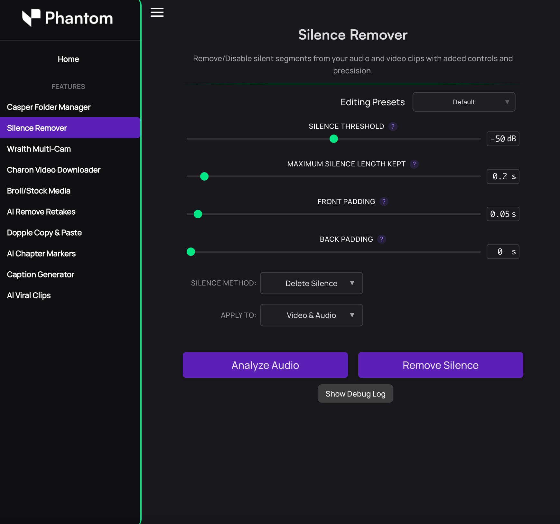Open the Silence Method dropdown
The image size is (560, 524).
click(x=311, y=283)
